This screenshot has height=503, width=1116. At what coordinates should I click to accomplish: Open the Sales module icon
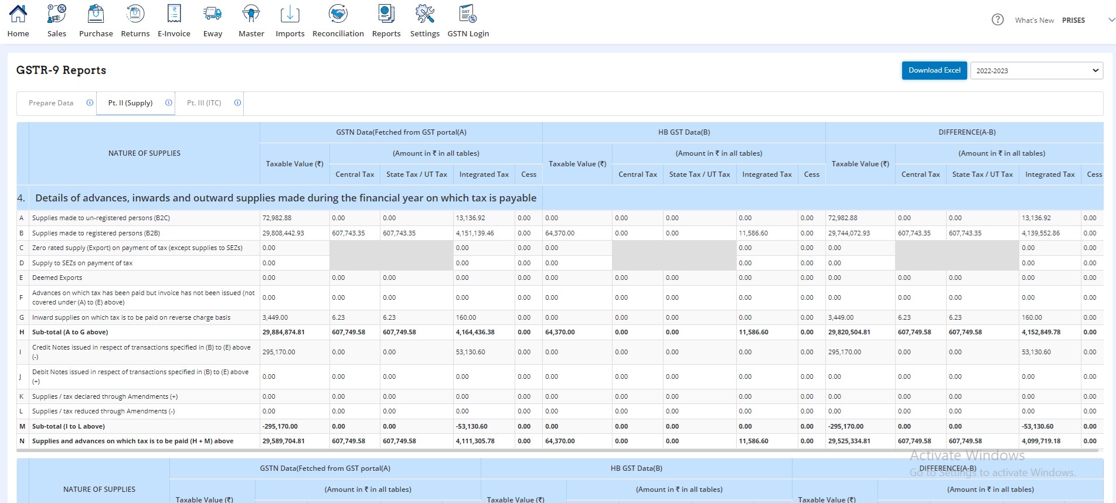pos(57,14)
